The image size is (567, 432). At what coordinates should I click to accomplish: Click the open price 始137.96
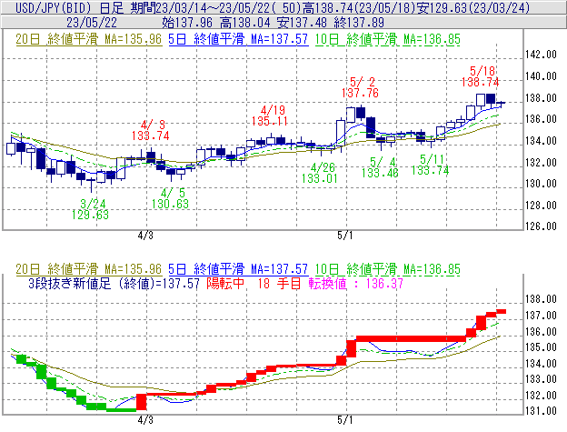187,23
